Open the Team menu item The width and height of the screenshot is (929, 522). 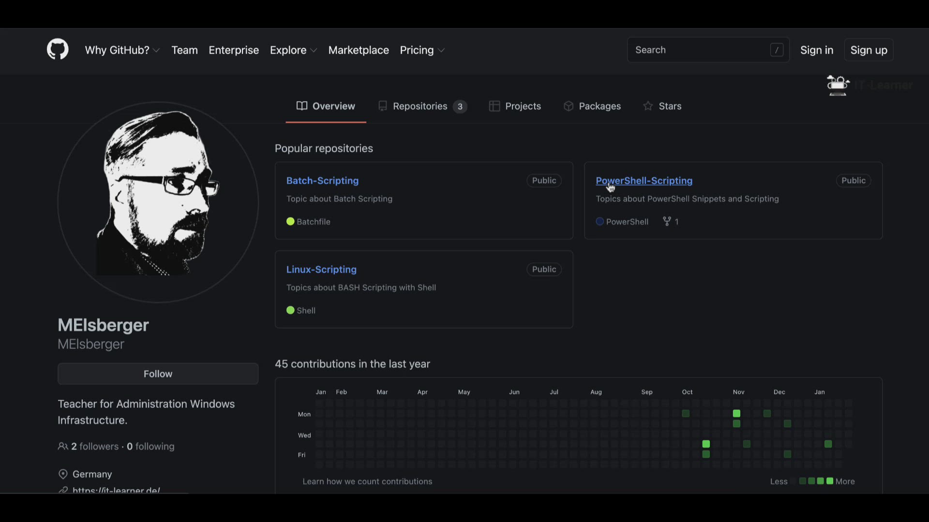coord(184,50)
